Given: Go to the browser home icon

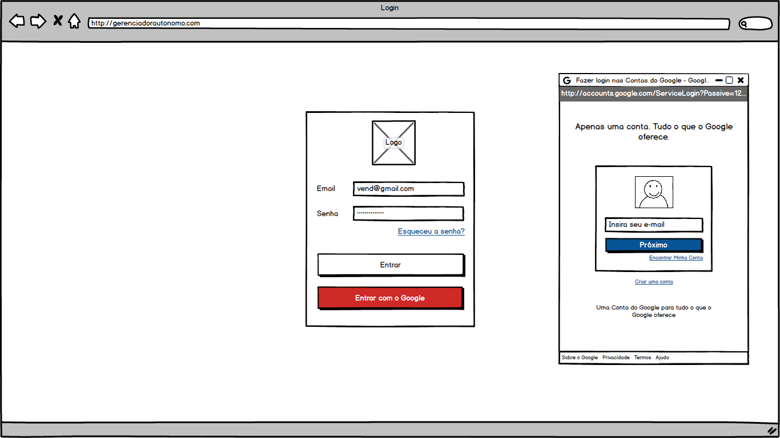Looking at the screenshot, I should tap(74, 22).
